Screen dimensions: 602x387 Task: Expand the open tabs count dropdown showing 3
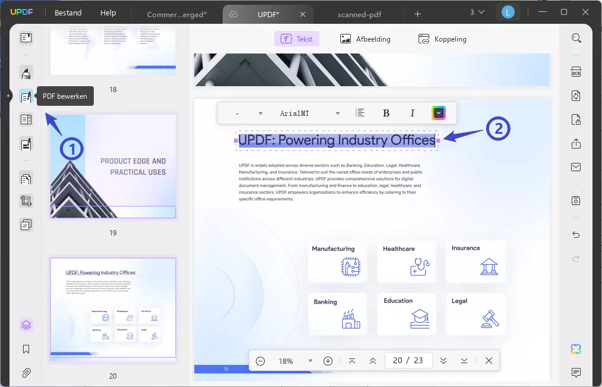(477, 12)
